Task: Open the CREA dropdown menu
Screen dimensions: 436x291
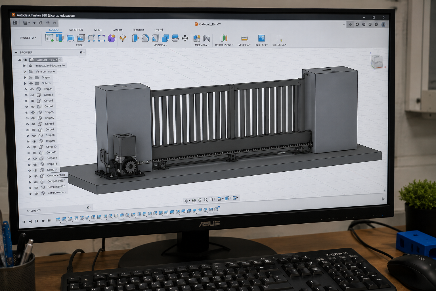Action: pos(80,45)
